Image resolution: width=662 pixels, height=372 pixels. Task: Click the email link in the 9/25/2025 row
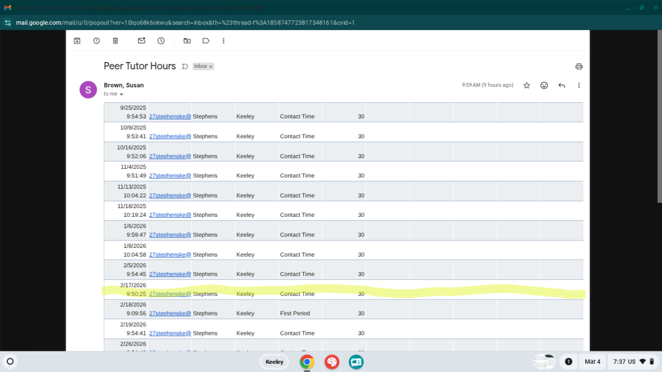170,116
